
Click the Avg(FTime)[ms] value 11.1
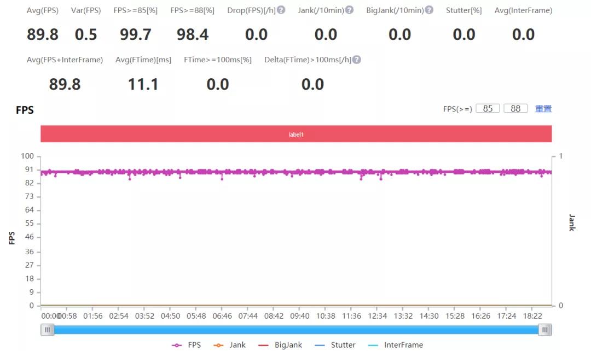[x=143, y=84]
